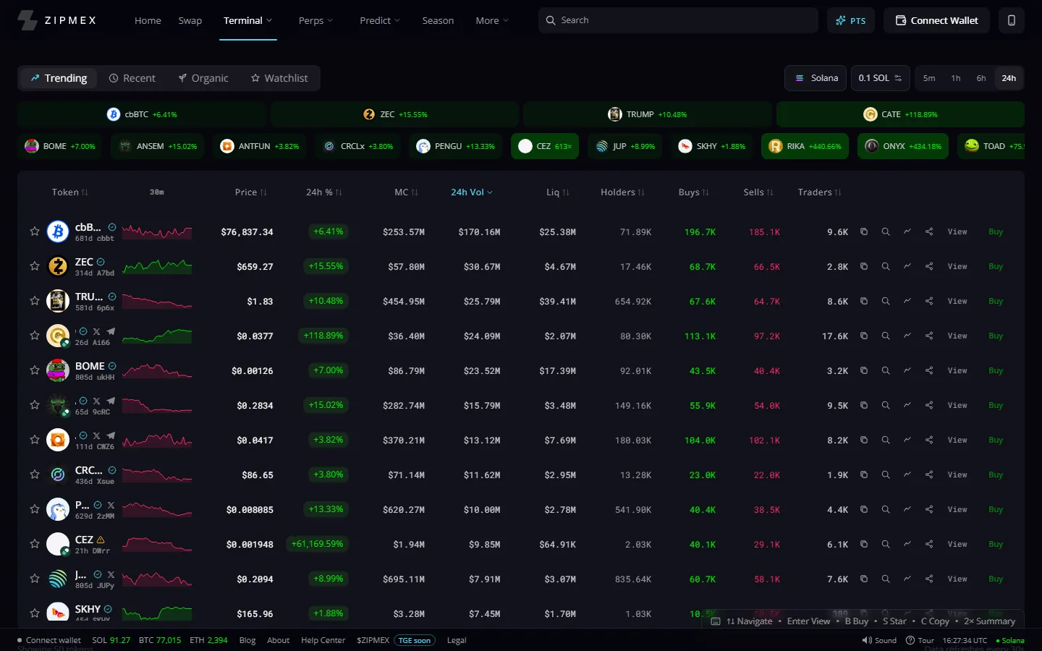1042x651 pixels.
Task: Click the swap icon beside 0.1 SOL
Action: tap(898, 78)
